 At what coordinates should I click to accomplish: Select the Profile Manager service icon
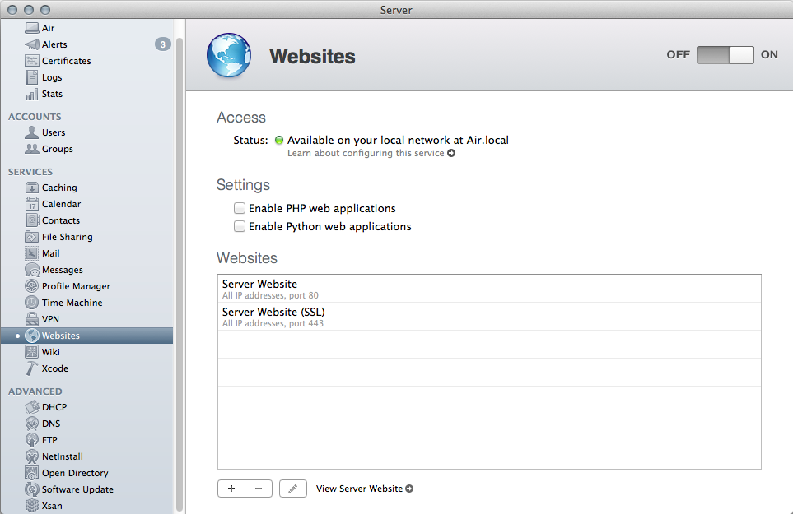pyautogui.click(x=32, y=286)
